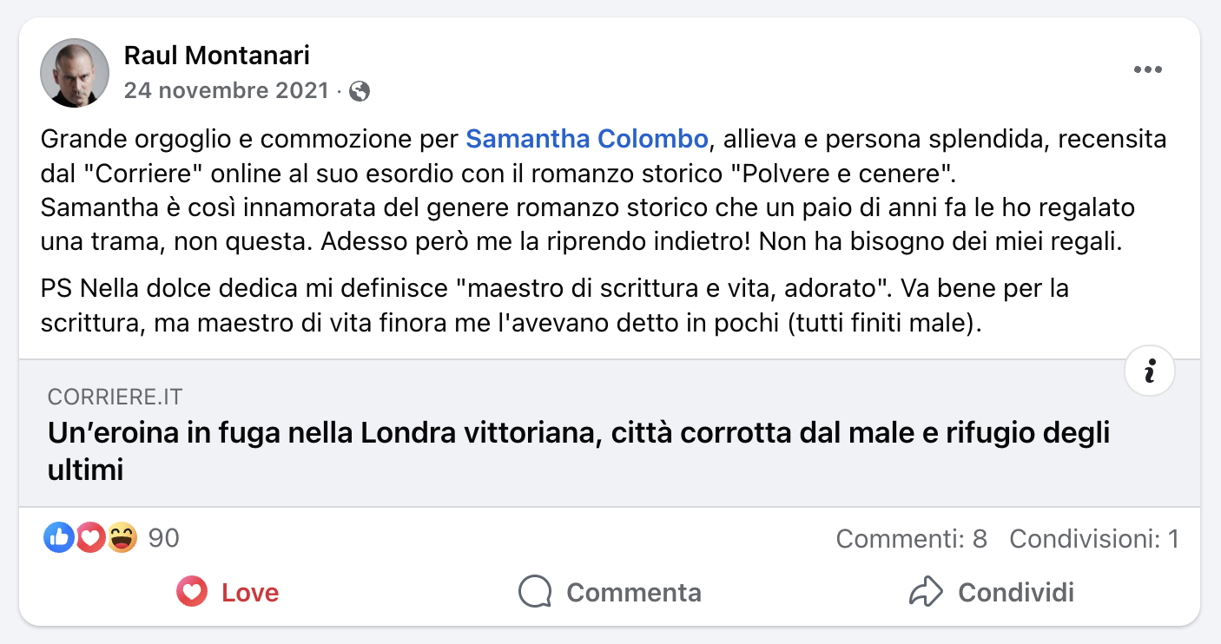Click the link info 'i' icon
This screenshot has height=644, width=1221.
coord(1149,371)
